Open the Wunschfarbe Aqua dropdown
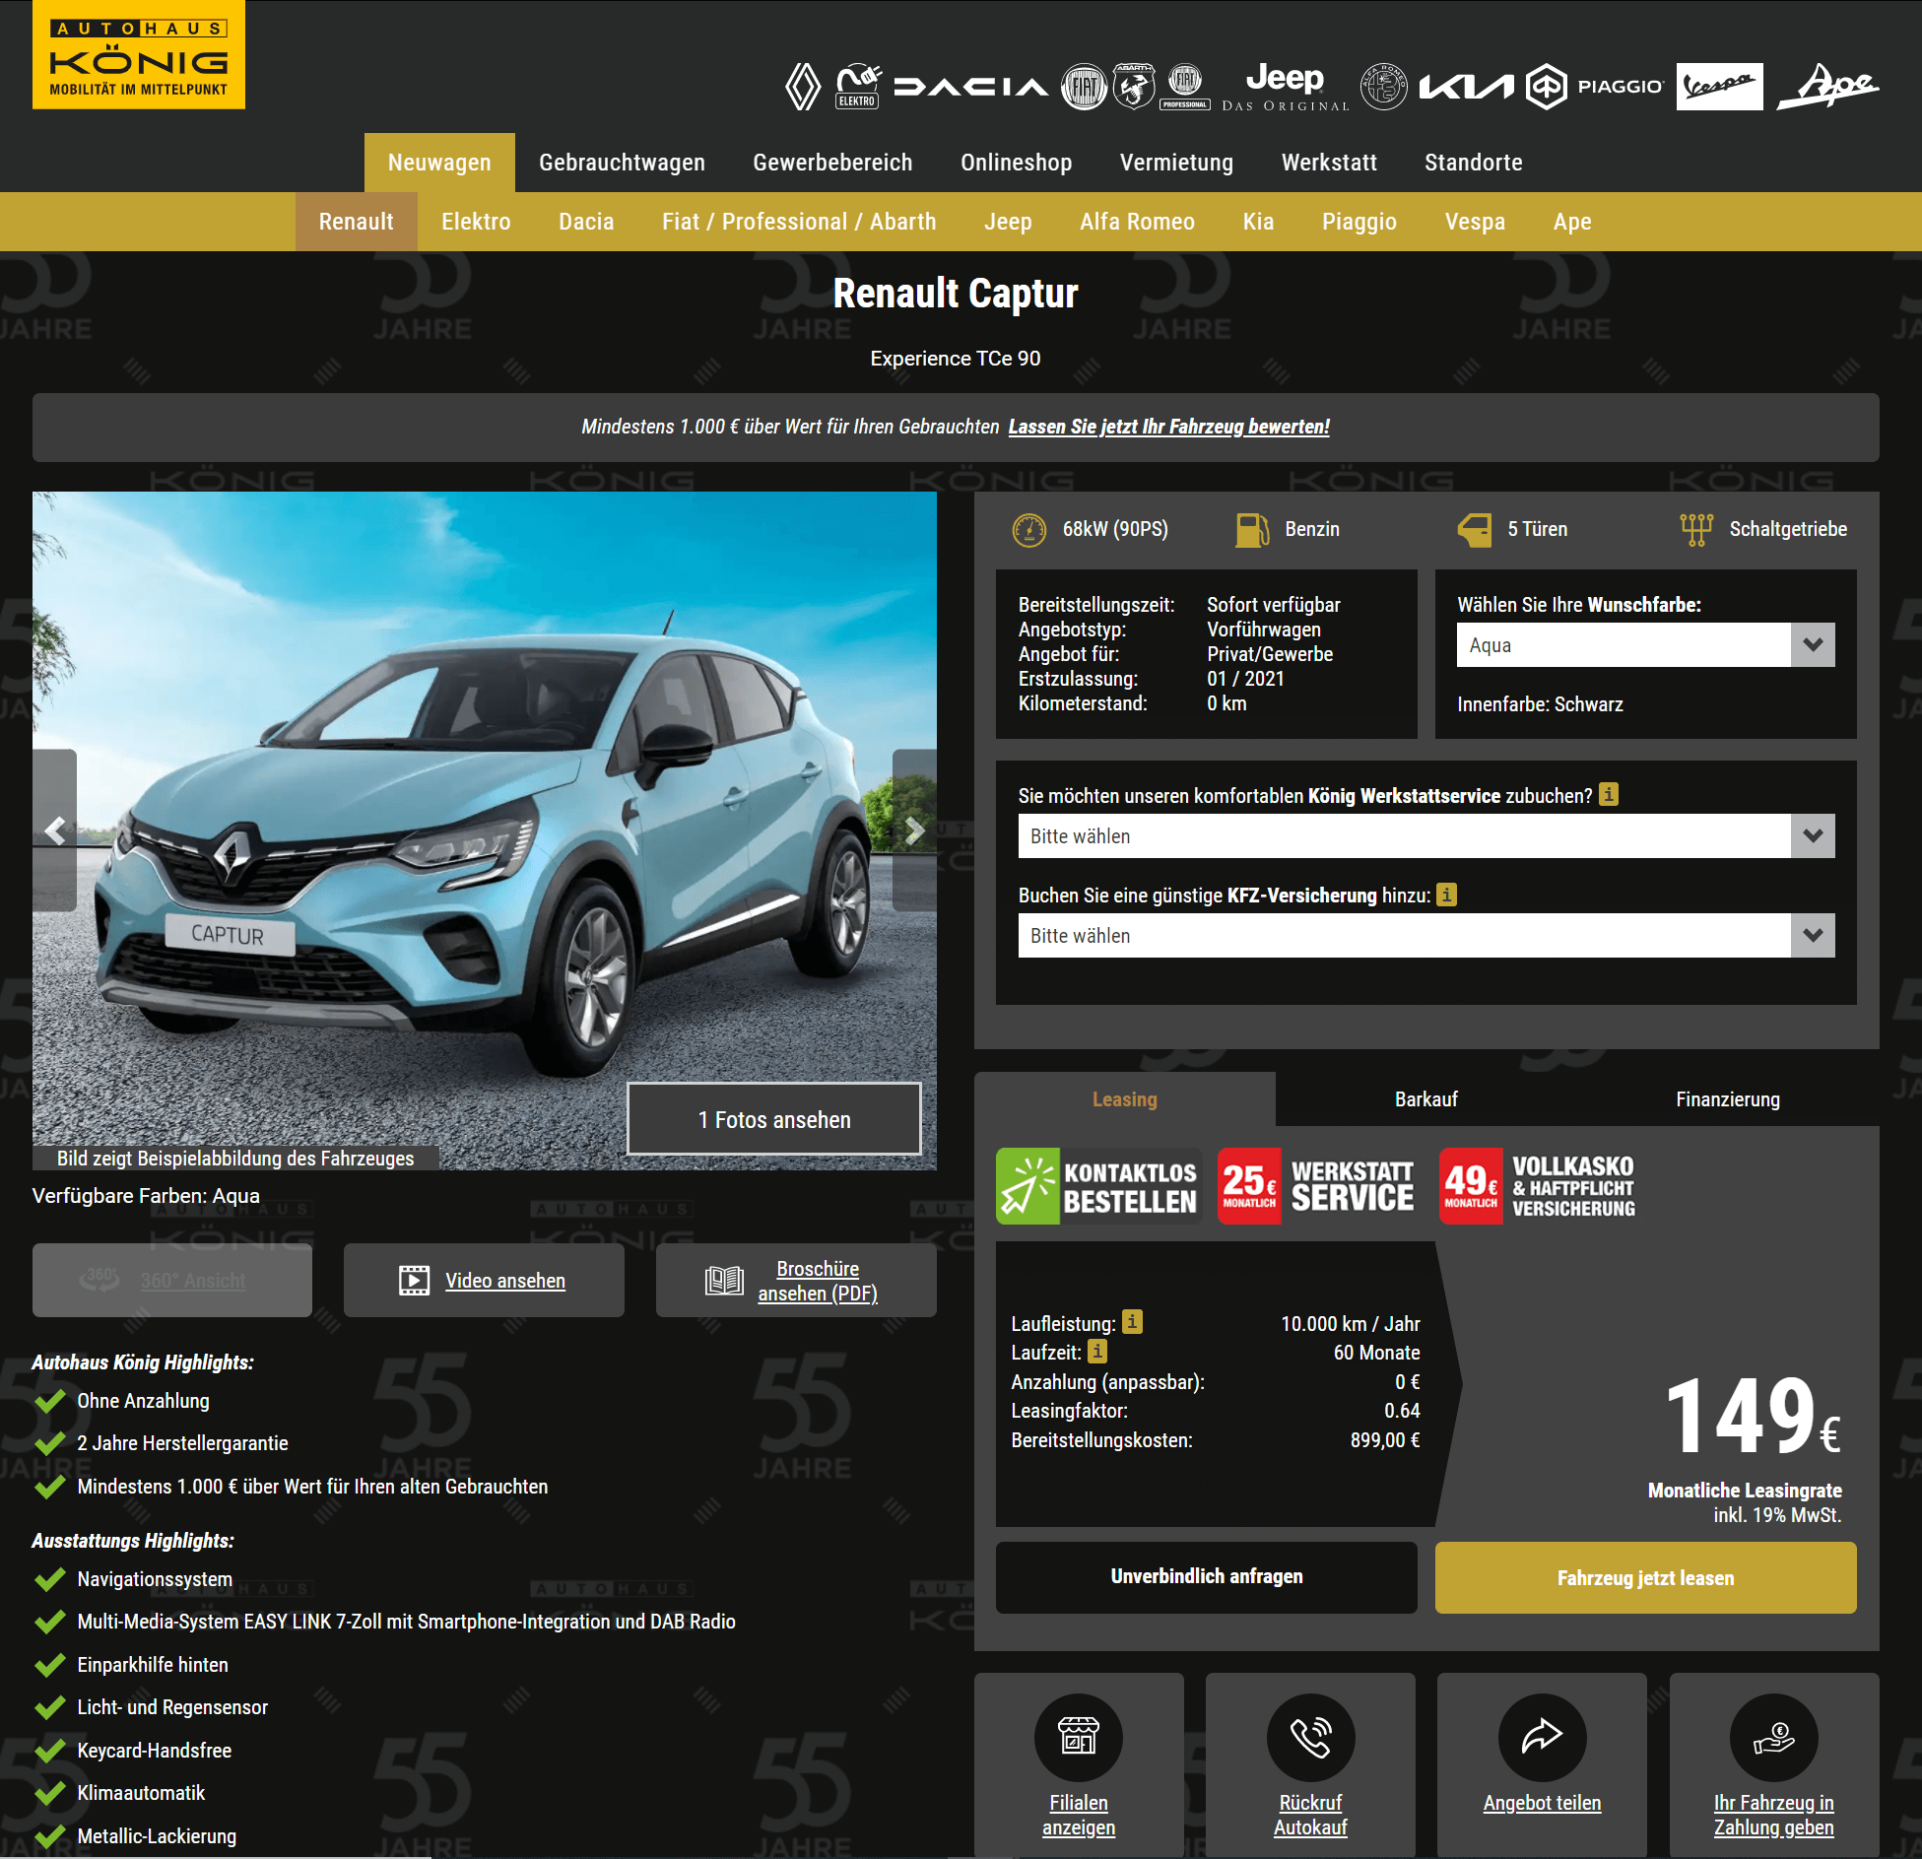 point(1645,645)
